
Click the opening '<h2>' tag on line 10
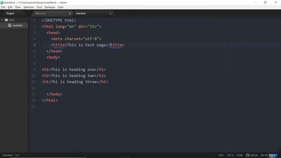47,75
